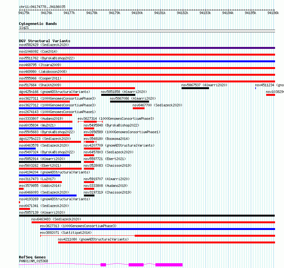Open the nsv5511762 (ByrskaBishop2022) variant
This screenshot has width=284, height=268.
click(47, 58)
